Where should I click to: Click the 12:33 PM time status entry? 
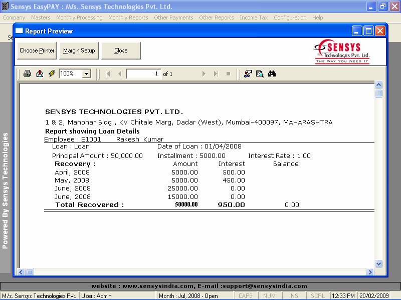tap(343, 296)
